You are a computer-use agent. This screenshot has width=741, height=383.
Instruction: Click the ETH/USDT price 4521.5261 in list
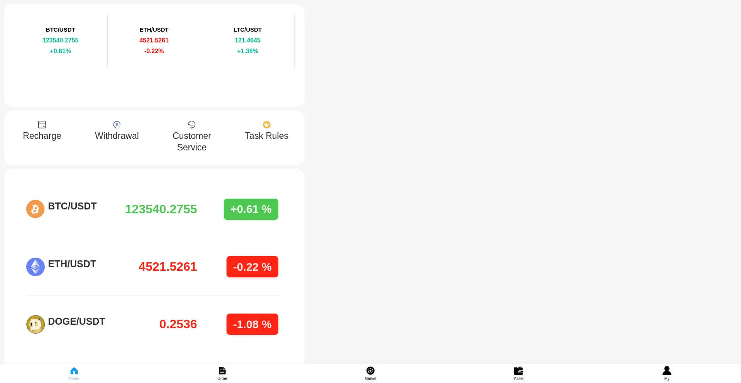167,267
